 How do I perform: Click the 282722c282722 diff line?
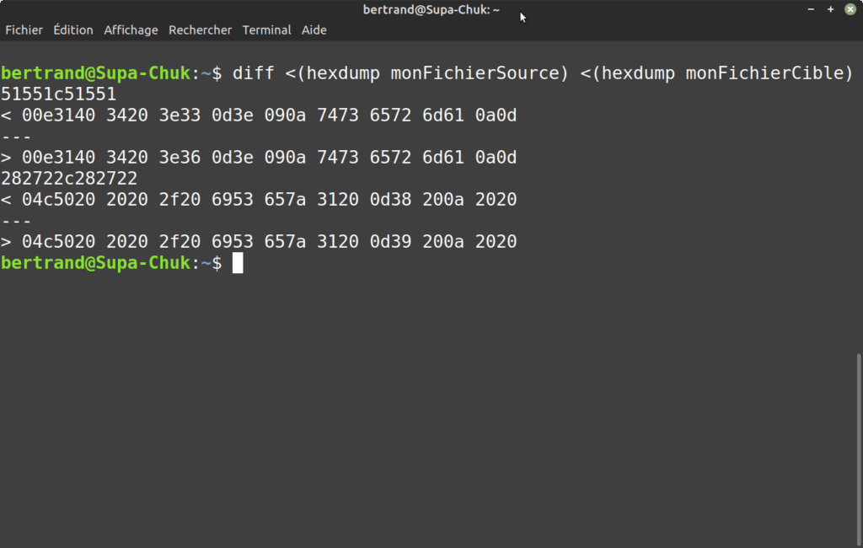(x=69, y=179)
